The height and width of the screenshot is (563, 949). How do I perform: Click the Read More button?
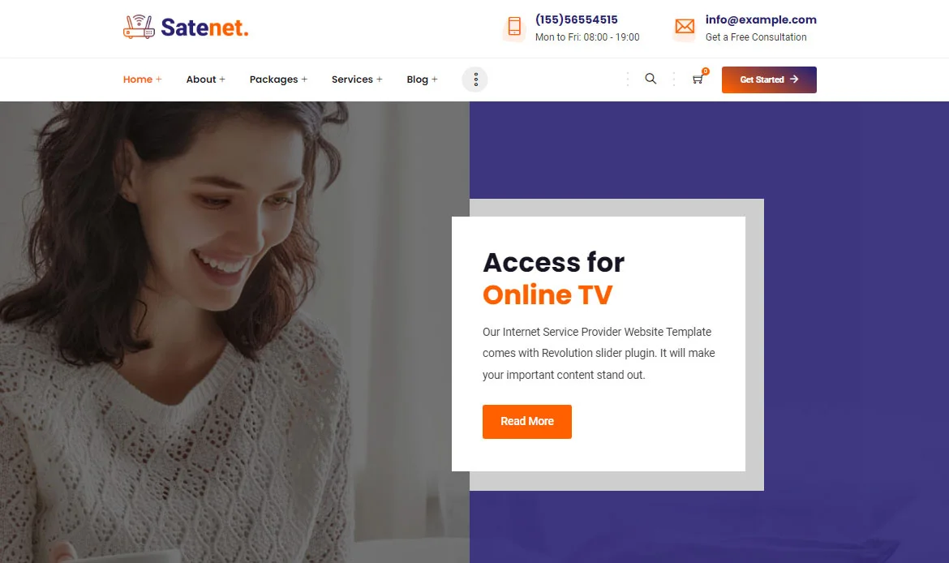526,421
